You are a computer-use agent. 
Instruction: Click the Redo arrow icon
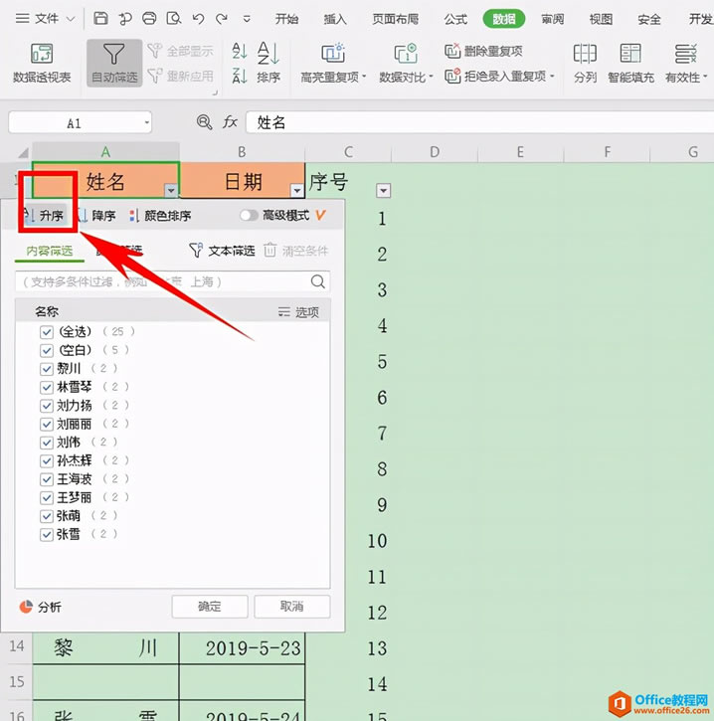coord(222,19)
